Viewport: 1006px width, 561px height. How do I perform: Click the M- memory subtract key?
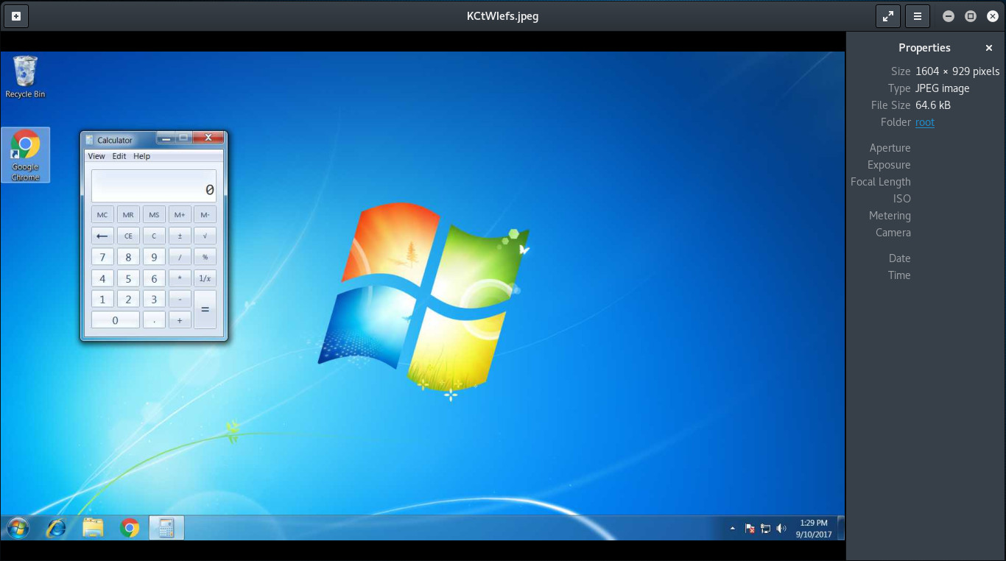205,215
